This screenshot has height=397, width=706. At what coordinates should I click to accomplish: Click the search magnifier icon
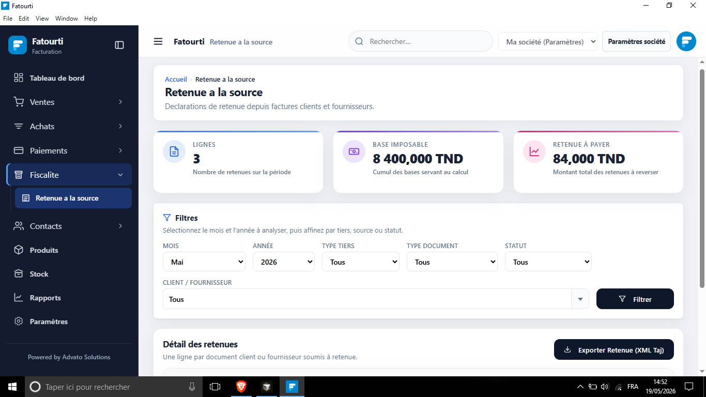359,41
